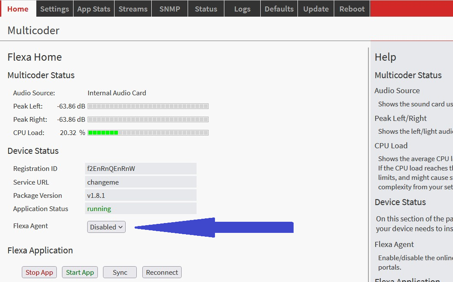
Task: Click the 'Shows the left/light audio' help text
Action: point(415,132)
